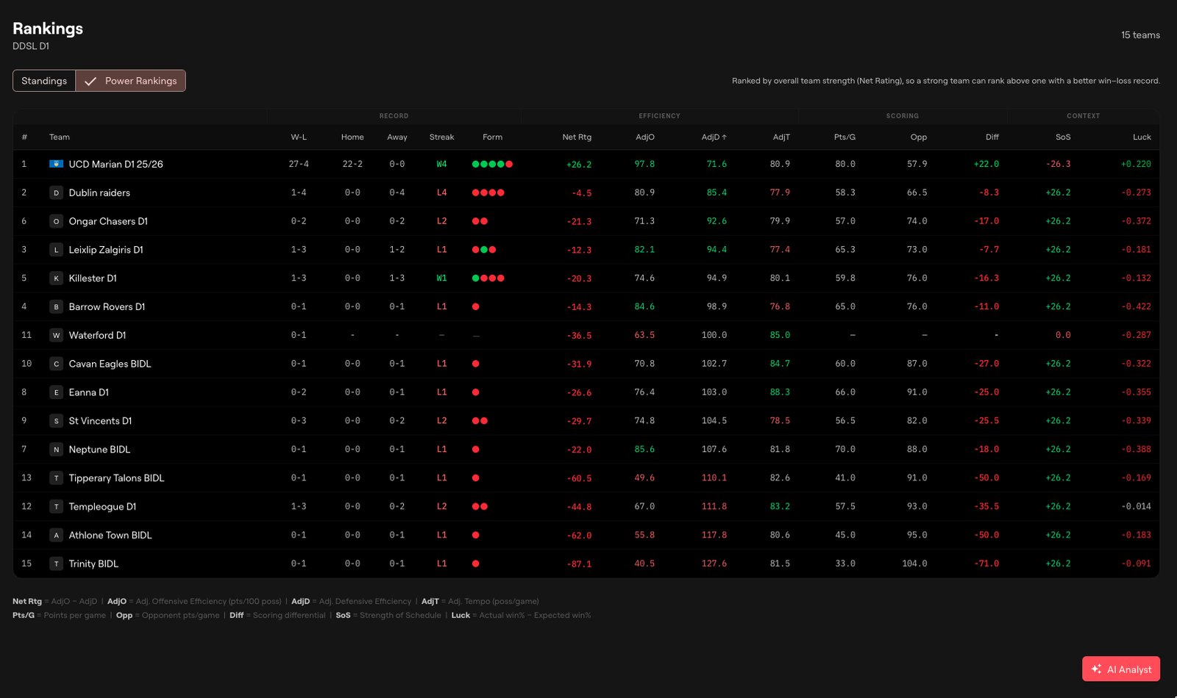Click the Eanna D1 team badge
The image size is (1177, 698).
(56, 392)
